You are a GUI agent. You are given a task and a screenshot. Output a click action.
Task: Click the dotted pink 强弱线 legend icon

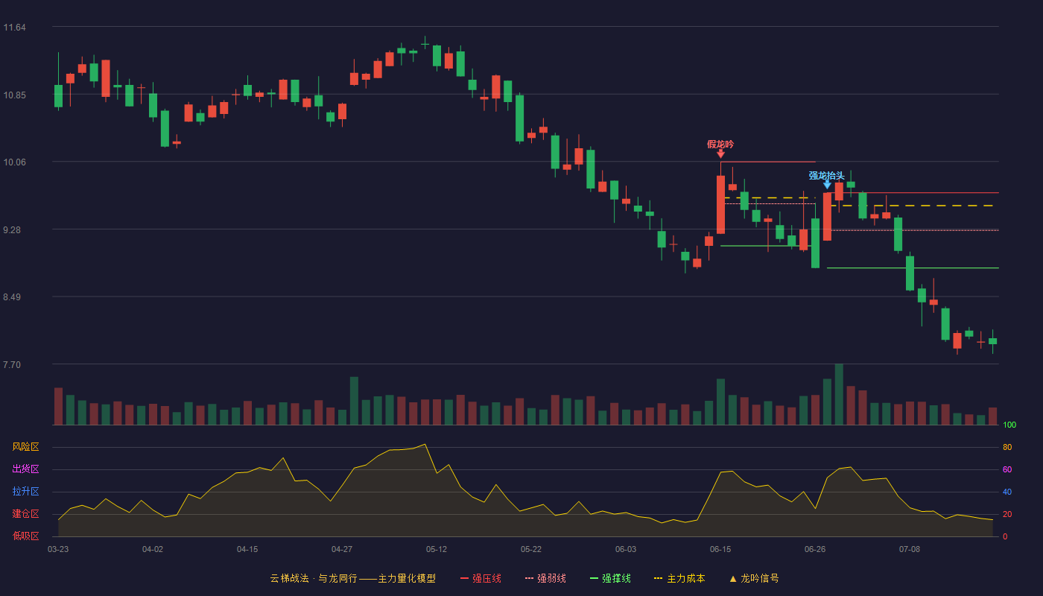529,578
